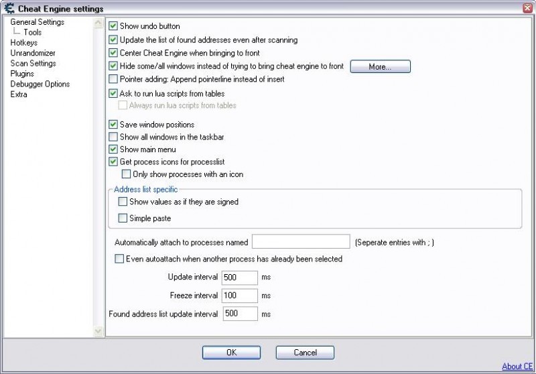Viewport: 536px width, 374px height.
Task: Click the 'Freeze interval' label
Action: pos(194,296)
